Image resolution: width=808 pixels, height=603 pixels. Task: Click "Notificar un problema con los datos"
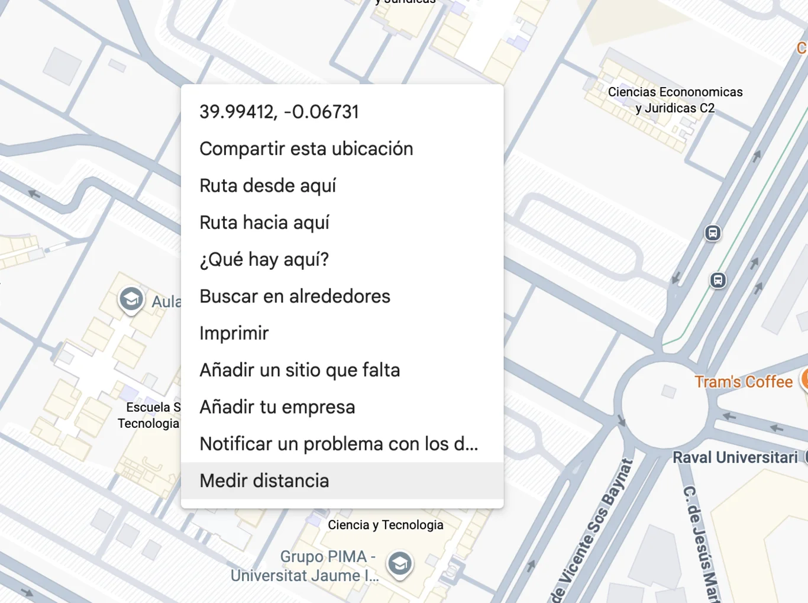pyautogui.click(x=339, y=443)
